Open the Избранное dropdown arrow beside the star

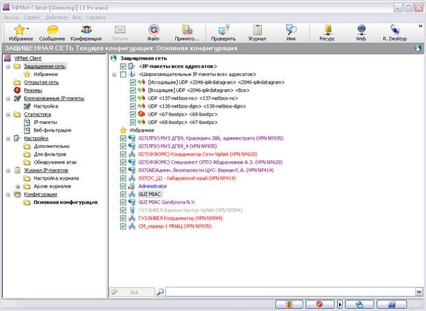point(28,29)
